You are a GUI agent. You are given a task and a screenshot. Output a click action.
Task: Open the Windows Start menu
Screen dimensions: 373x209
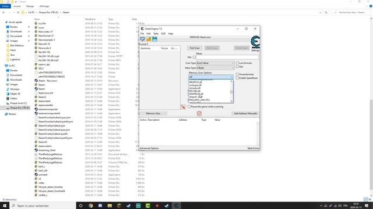click(x=5, y=206)
